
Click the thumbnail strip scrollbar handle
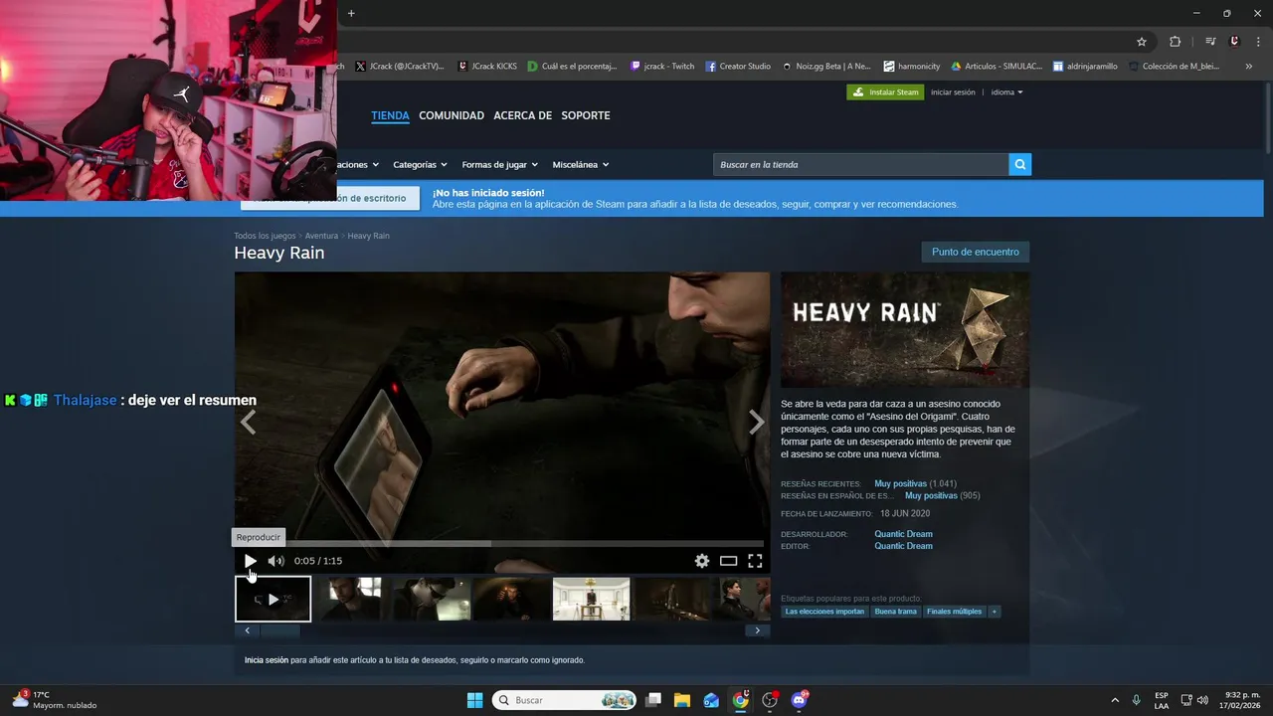coord(279,630)
